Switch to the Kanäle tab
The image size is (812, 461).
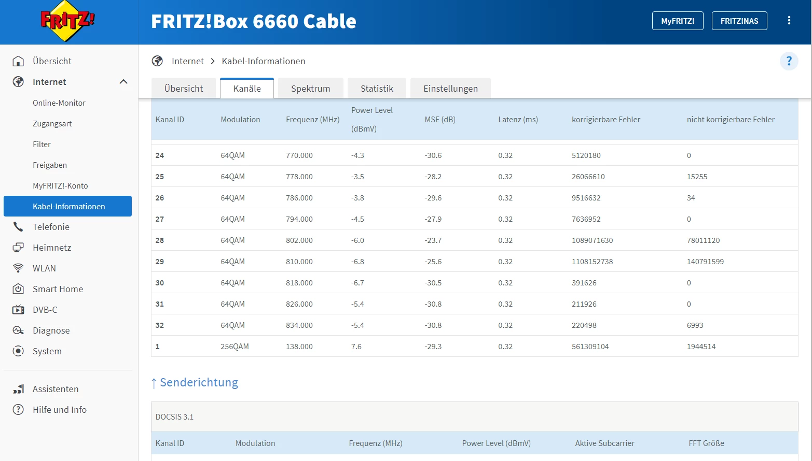point(247,88)
